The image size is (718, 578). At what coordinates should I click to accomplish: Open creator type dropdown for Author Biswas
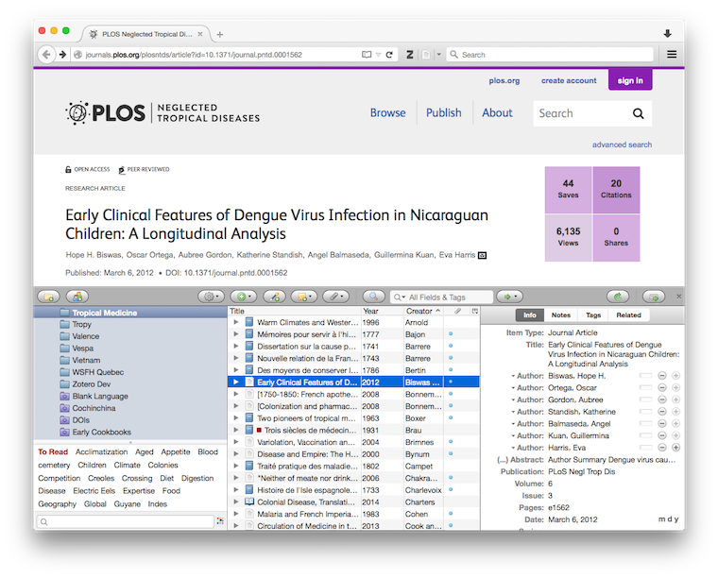513,376
